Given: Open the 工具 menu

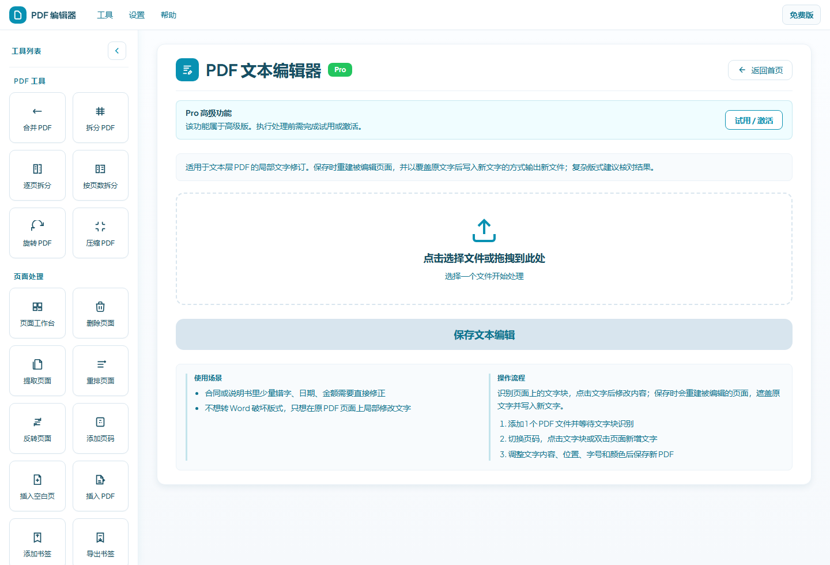Looking at the screenshot, I should pos(105,15).
